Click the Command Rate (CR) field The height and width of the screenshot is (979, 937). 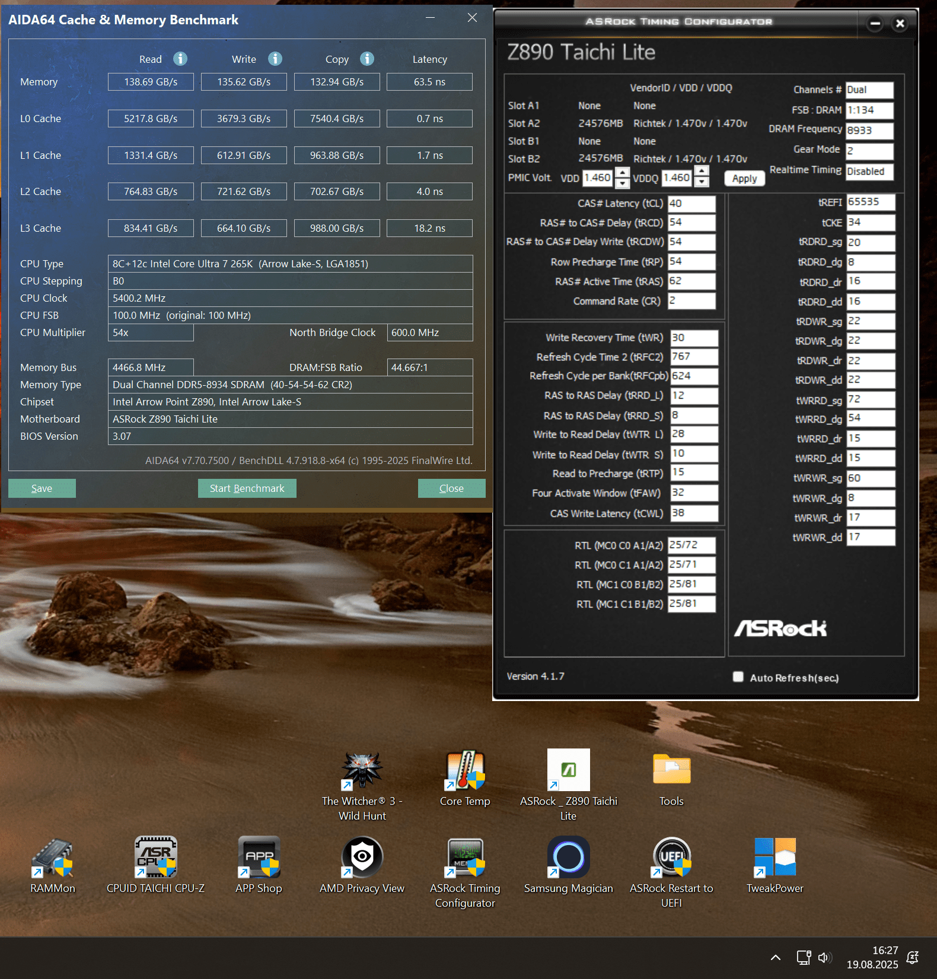tap(691, 300)
